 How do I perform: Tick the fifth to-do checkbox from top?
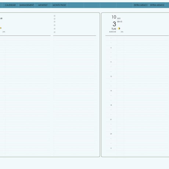(55, 29)
